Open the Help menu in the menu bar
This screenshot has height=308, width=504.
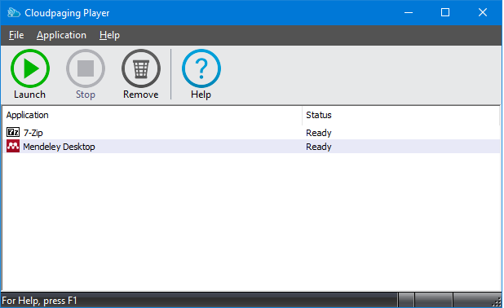[109, 35]
